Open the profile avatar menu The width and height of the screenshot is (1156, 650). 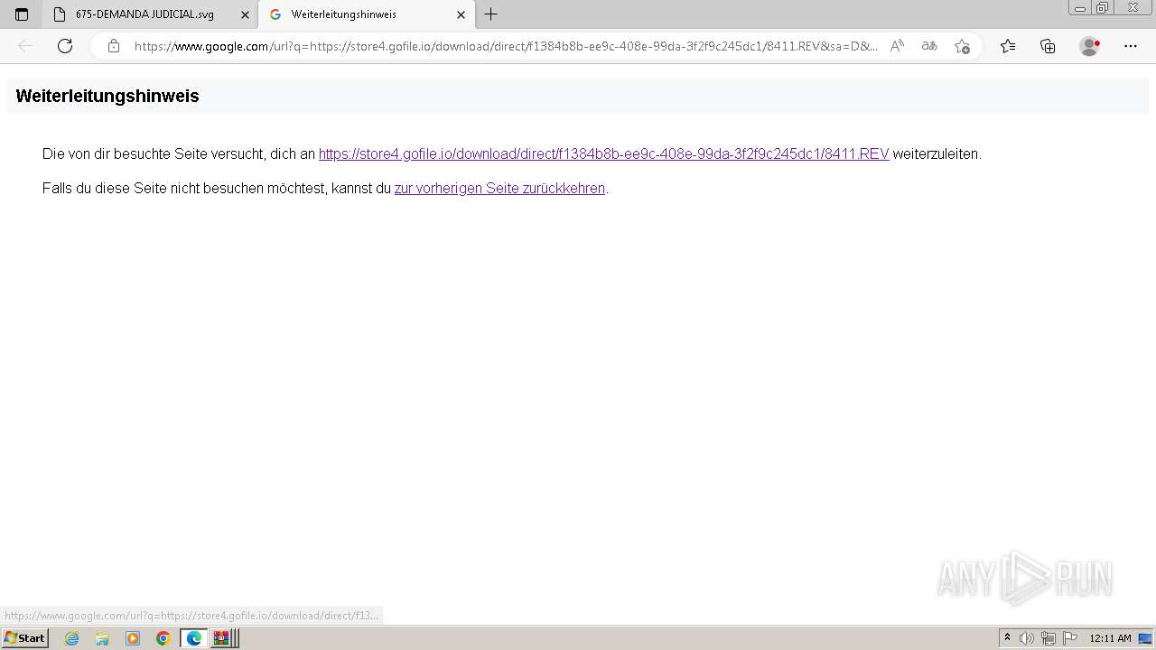coord(1089,46)
